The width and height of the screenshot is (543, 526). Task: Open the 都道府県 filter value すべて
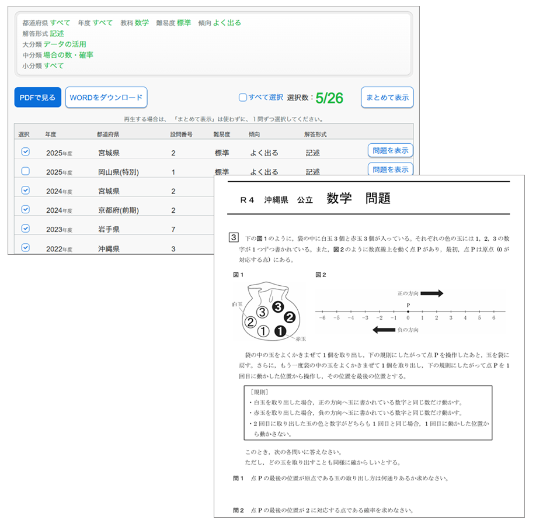[60, 23]
